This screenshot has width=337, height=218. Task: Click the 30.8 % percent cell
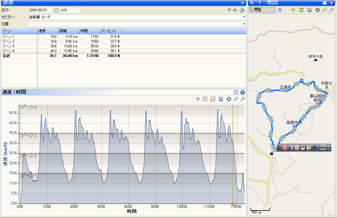coord(115,46)
